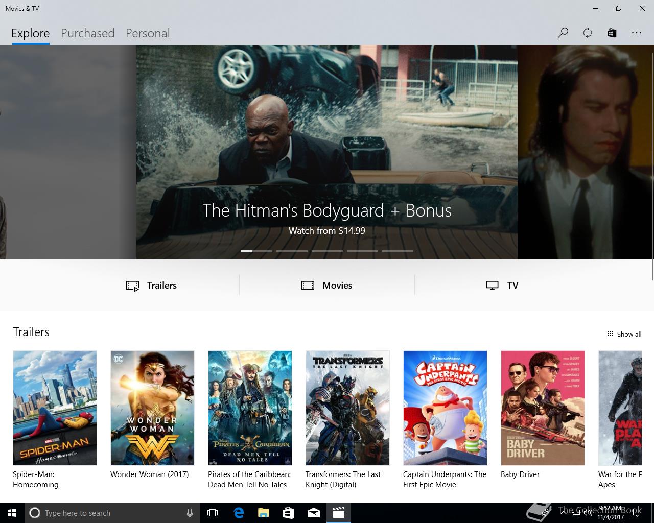Click the Show all grid icon
654x523 pixels.
[610, 334]
